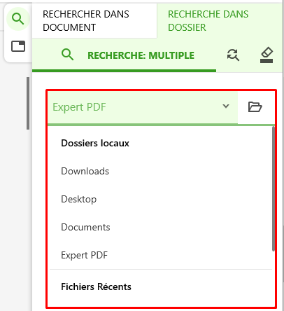Collapse the folder dropdown using its chevron

[x=226, y=106]
